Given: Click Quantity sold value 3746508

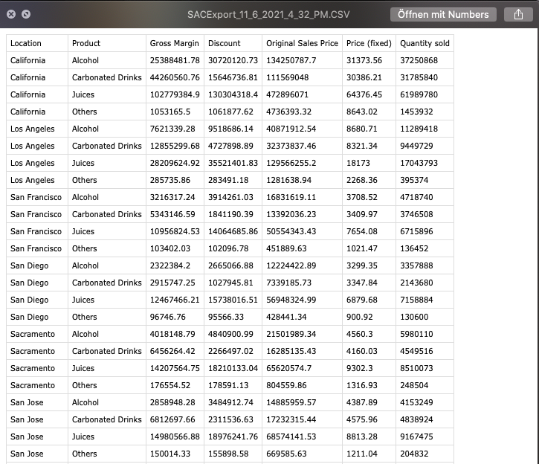Looking at the screenshot, I should click(416, 214).
